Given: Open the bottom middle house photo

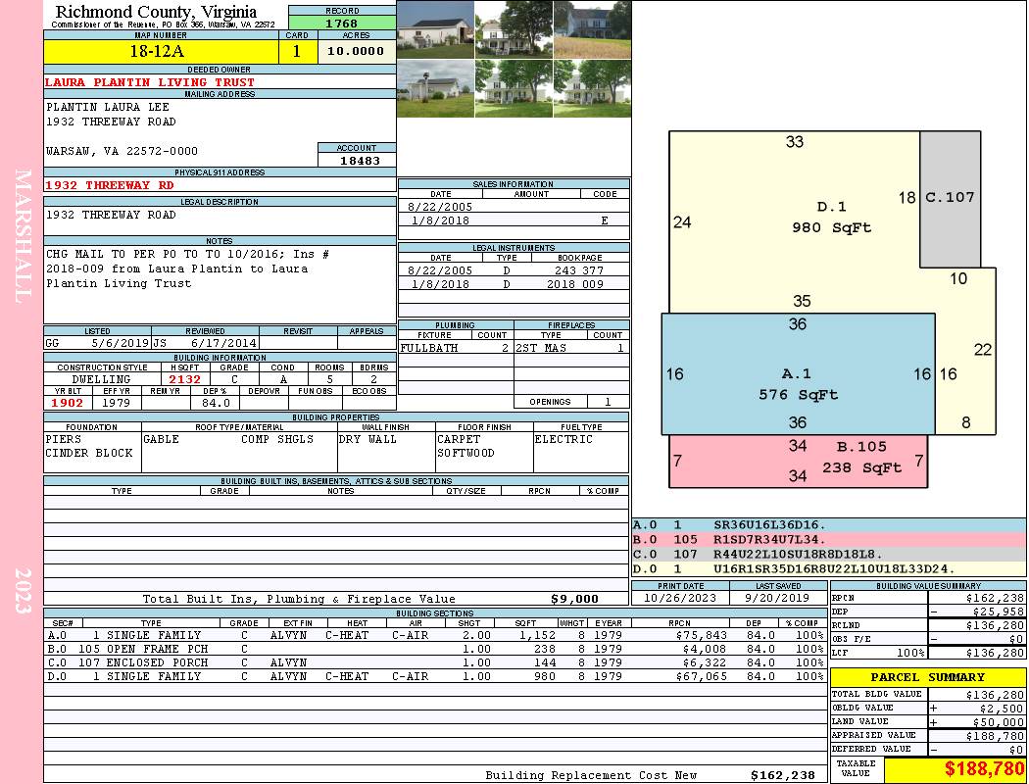Looking at the screenshot, I should pos(514,88).
